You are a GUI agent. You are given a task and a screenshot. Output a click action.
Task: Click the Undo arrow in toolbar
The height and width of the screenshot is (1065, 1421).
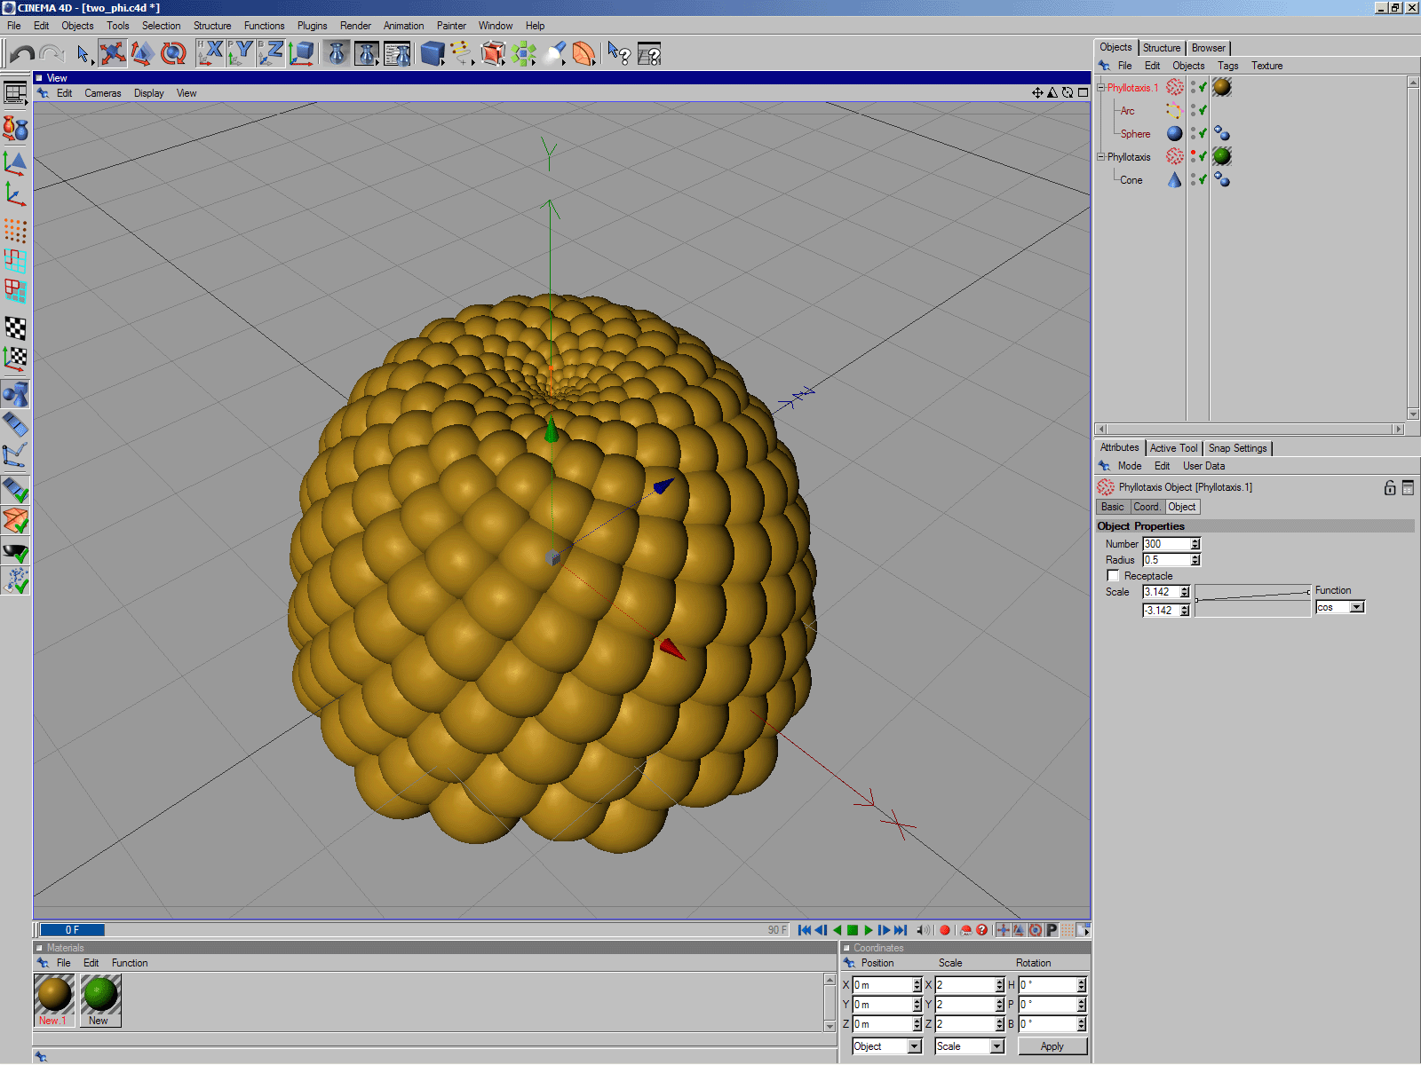tap(22, 54)
